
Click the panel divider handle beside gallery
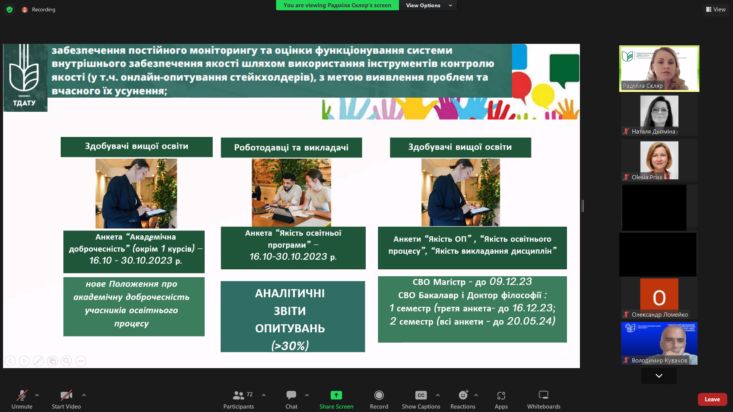click(x=583, y=206)
